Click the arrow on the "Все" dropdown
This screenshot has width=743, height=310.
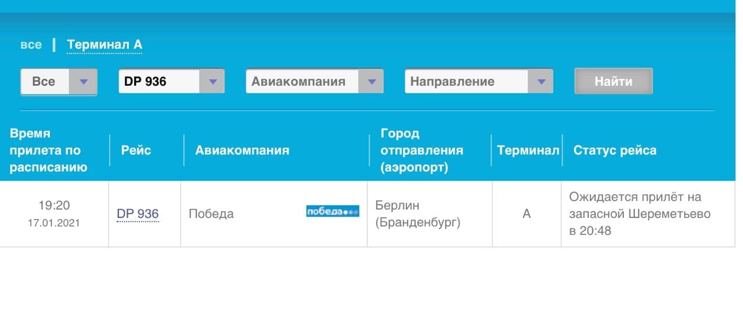(83, 82)
